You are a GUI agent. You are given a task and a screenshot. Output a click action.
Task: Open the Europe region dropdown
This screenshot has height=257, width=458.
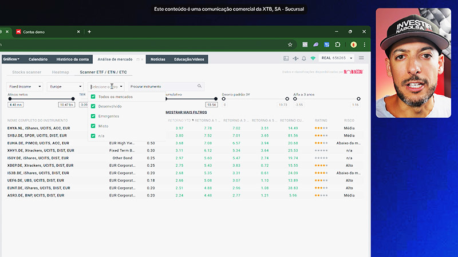[65, 87]
